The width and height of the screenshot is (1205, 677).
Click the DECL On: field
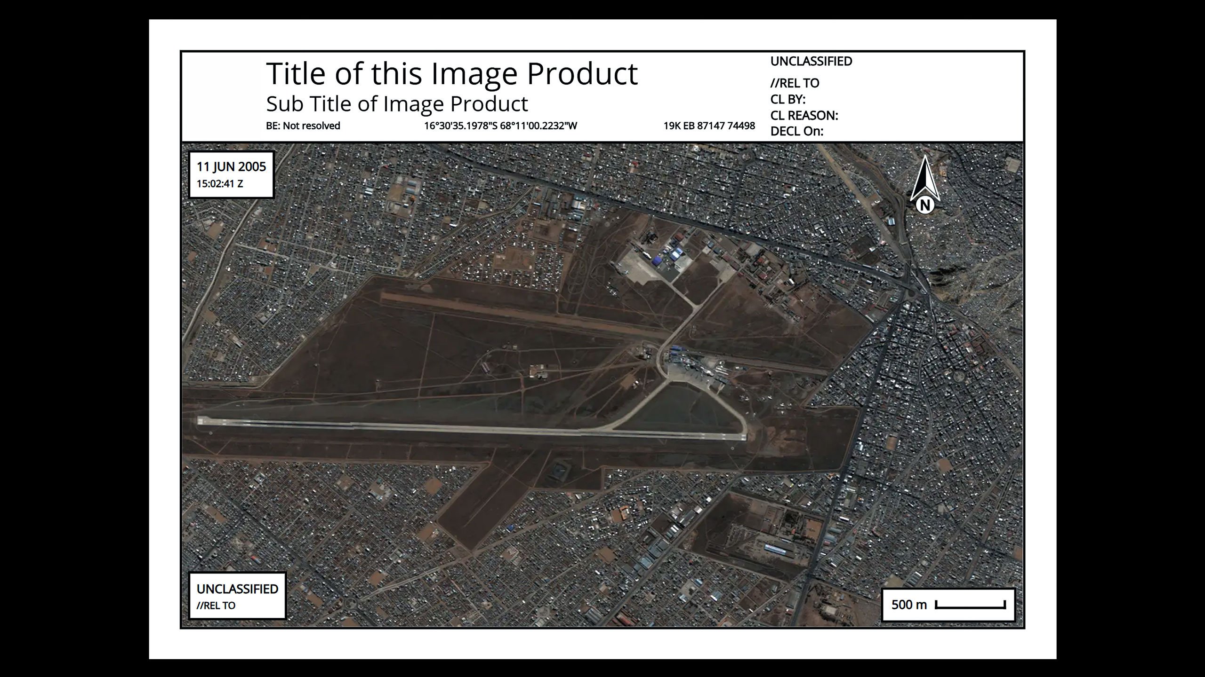[x=797, y=131]
